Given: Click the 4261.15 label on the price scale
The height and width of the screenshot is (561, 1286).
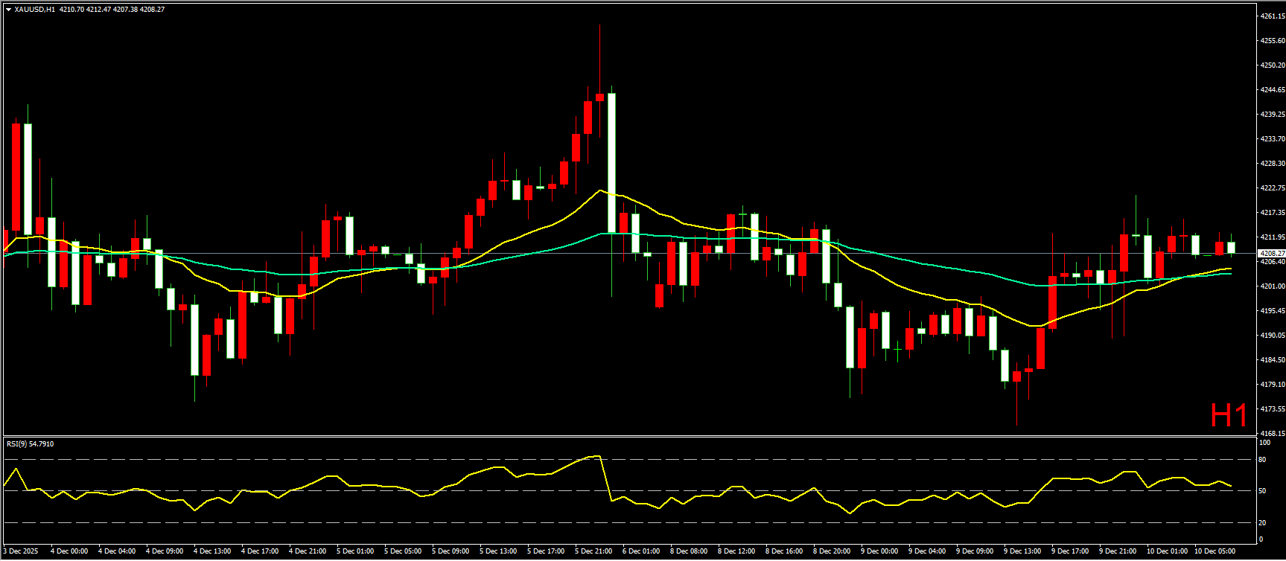Looking at the screenshot, I should [x=1271, y=16].
